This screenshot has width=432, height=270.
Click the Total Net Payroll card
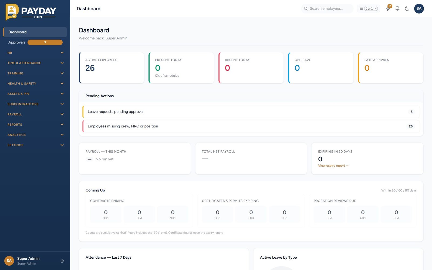click(x=251, y=158)
